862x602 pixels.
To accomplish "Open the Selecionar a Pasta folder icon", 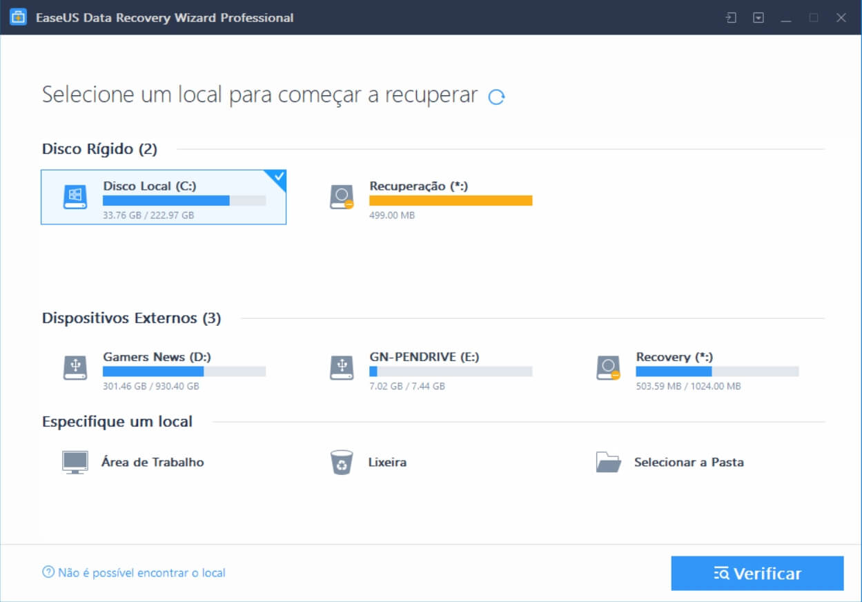I will 608,462.
